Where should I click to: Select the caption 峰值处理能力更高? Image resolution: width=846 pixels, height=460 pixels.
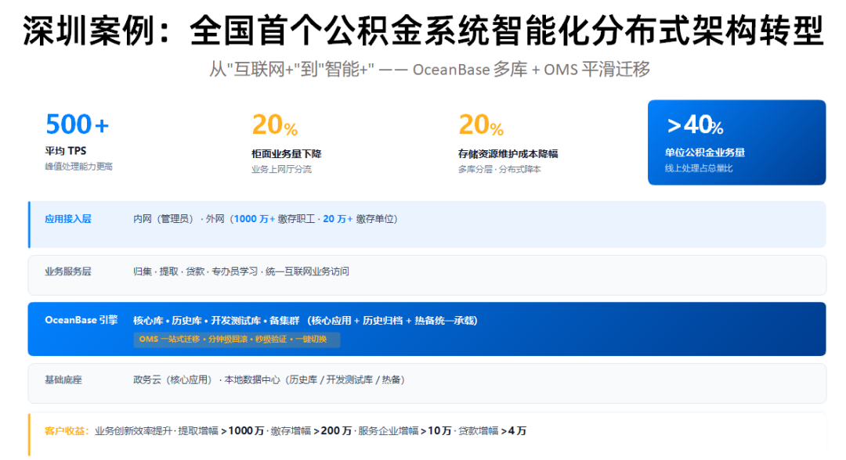coord(79,167)
